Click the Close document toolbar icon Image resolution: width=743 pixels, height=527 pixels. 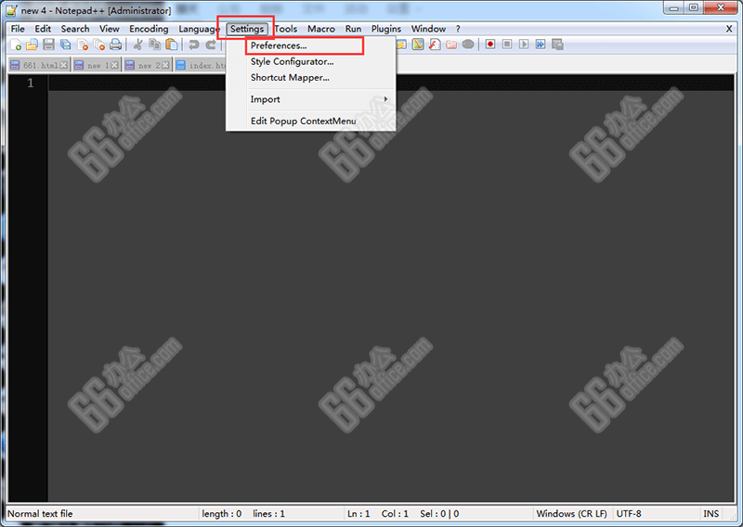[x=83, y=45]
